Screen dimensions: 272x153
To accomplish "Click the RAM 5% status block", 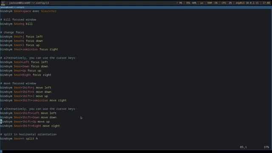I will 212,3.
